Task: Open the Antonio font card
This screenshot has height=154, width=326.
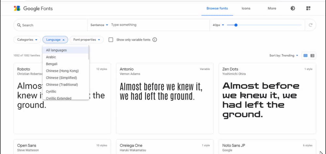Action: click(x=165, y=98)
